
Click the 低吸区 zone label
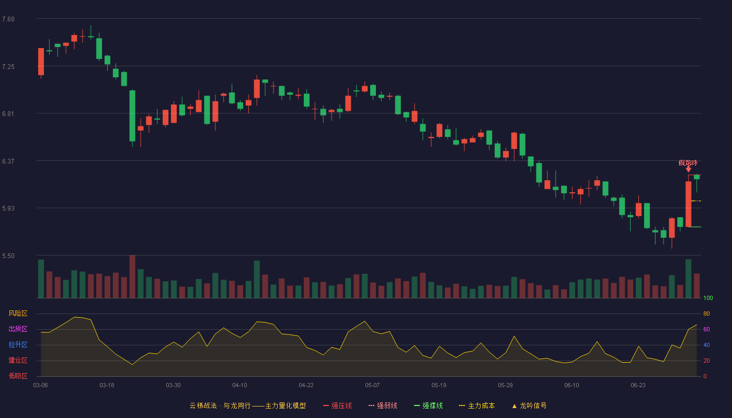(x=18, y=376)
